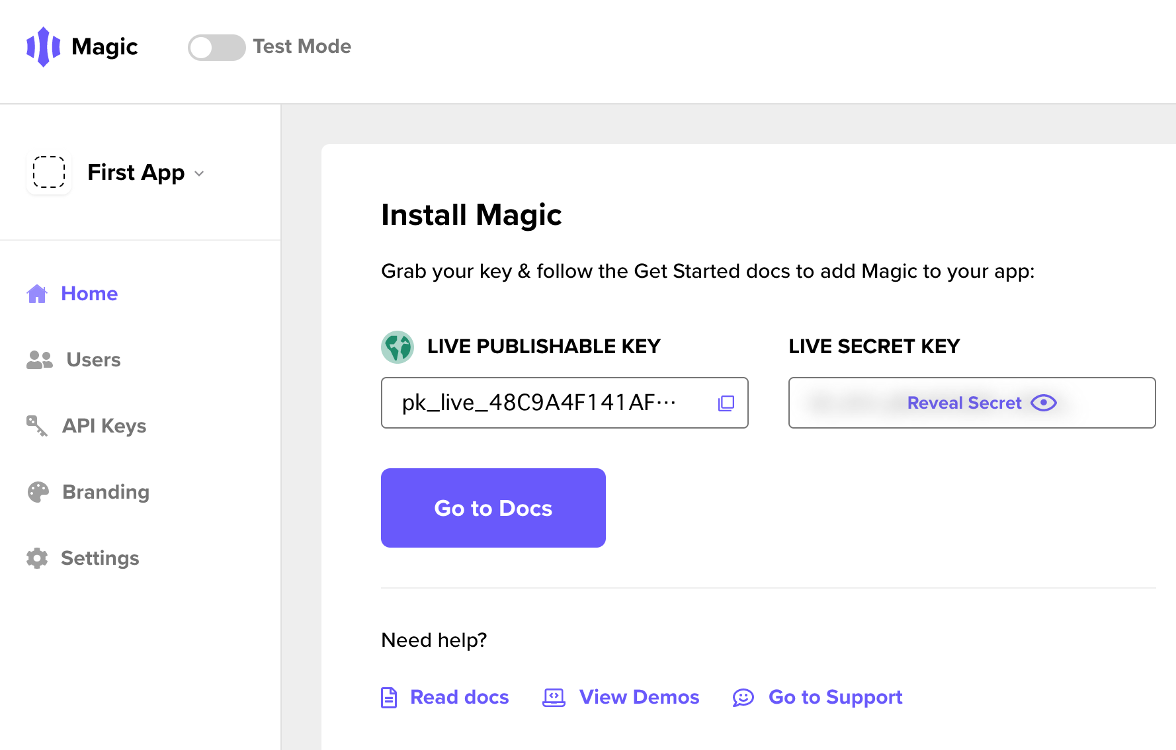Click the Test Mode label text

pos(302,46)
